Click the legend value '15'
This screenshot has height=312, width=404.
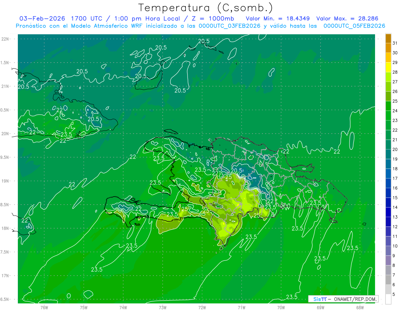coord(395,198)
